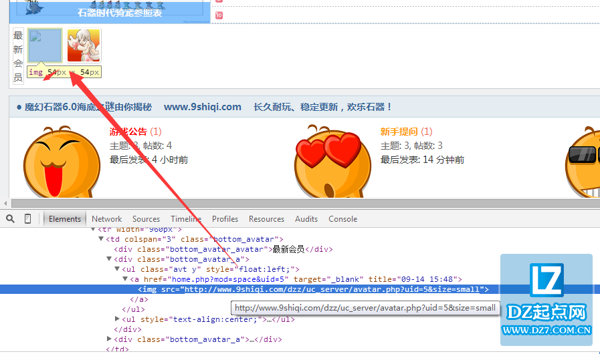The width and height of the screenshot is (600, 354).
Task: Toggle the mobile device emulation icon
Action: click(x=28, y=218)
